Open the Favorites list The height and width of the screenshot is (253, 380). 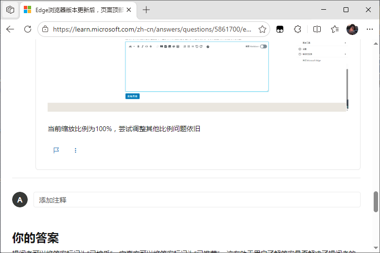click(x=335, y=29)
